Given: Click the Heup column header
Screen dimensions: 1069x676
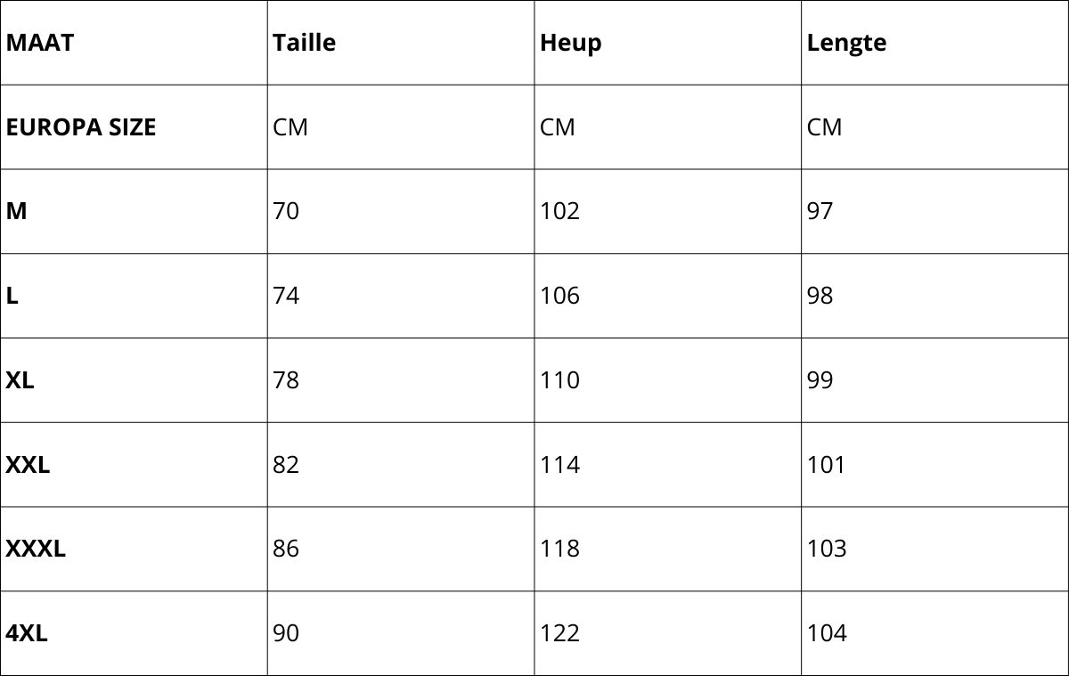Looking at the screenshot, I should pyautogui.click(x=570, y=43).
